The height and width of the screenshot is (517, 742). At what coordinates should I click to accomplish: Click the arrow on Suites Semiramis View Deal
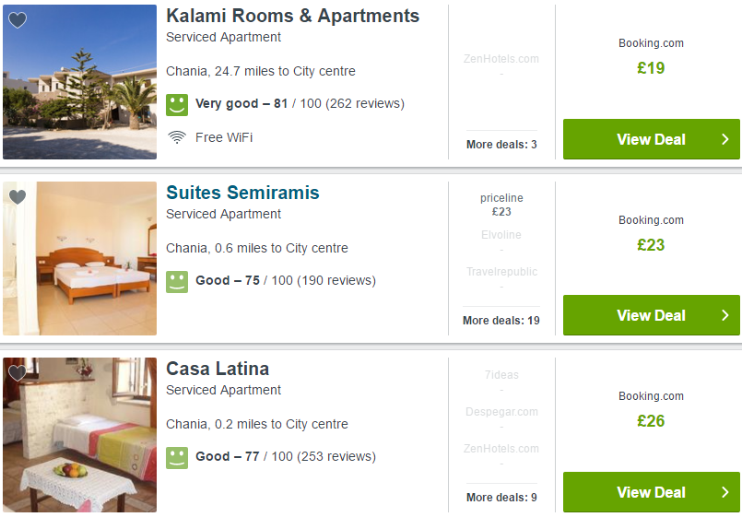coord(725,315)
